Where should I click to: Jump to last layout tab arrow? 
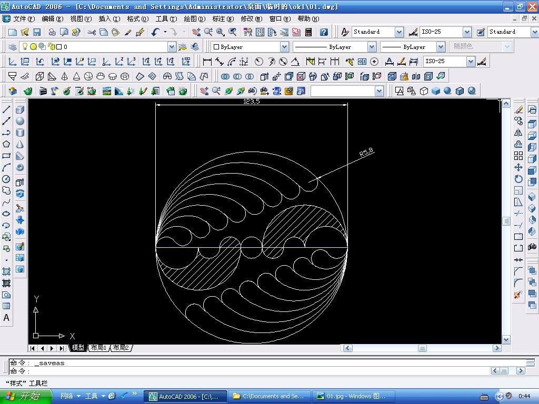pos(61,348)
